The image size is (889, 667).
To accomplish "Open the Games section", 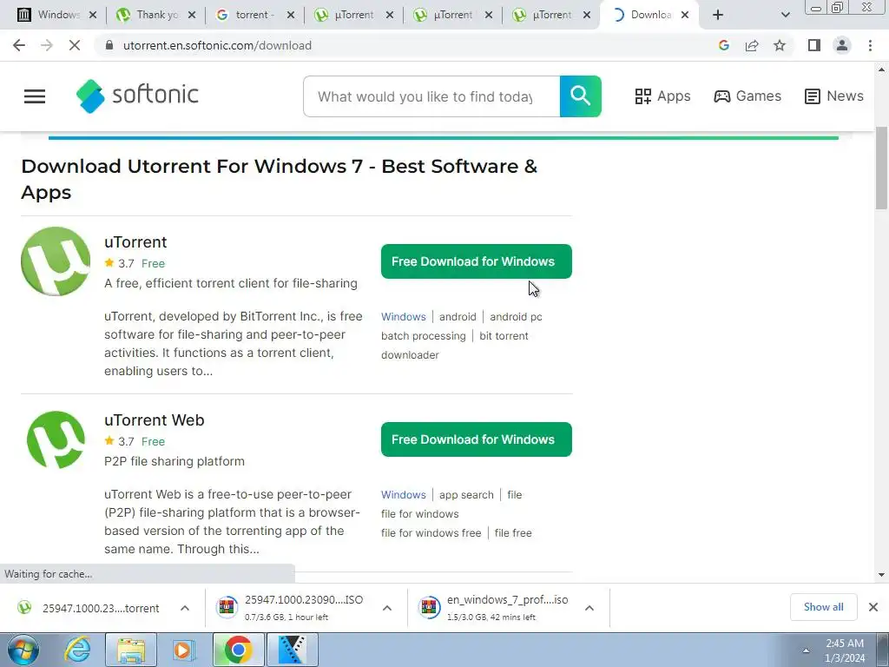I will tap(747, 96).
